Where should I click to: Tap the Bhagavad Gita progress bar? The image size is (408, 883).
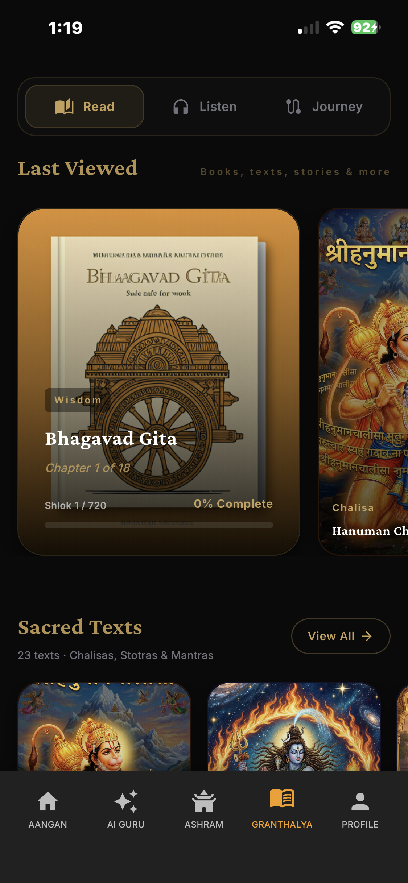(159, 525)
